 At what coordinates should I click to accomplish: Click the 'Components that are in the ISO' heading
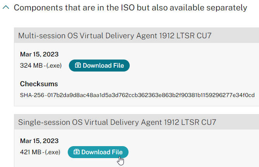(x=130, y=8)
